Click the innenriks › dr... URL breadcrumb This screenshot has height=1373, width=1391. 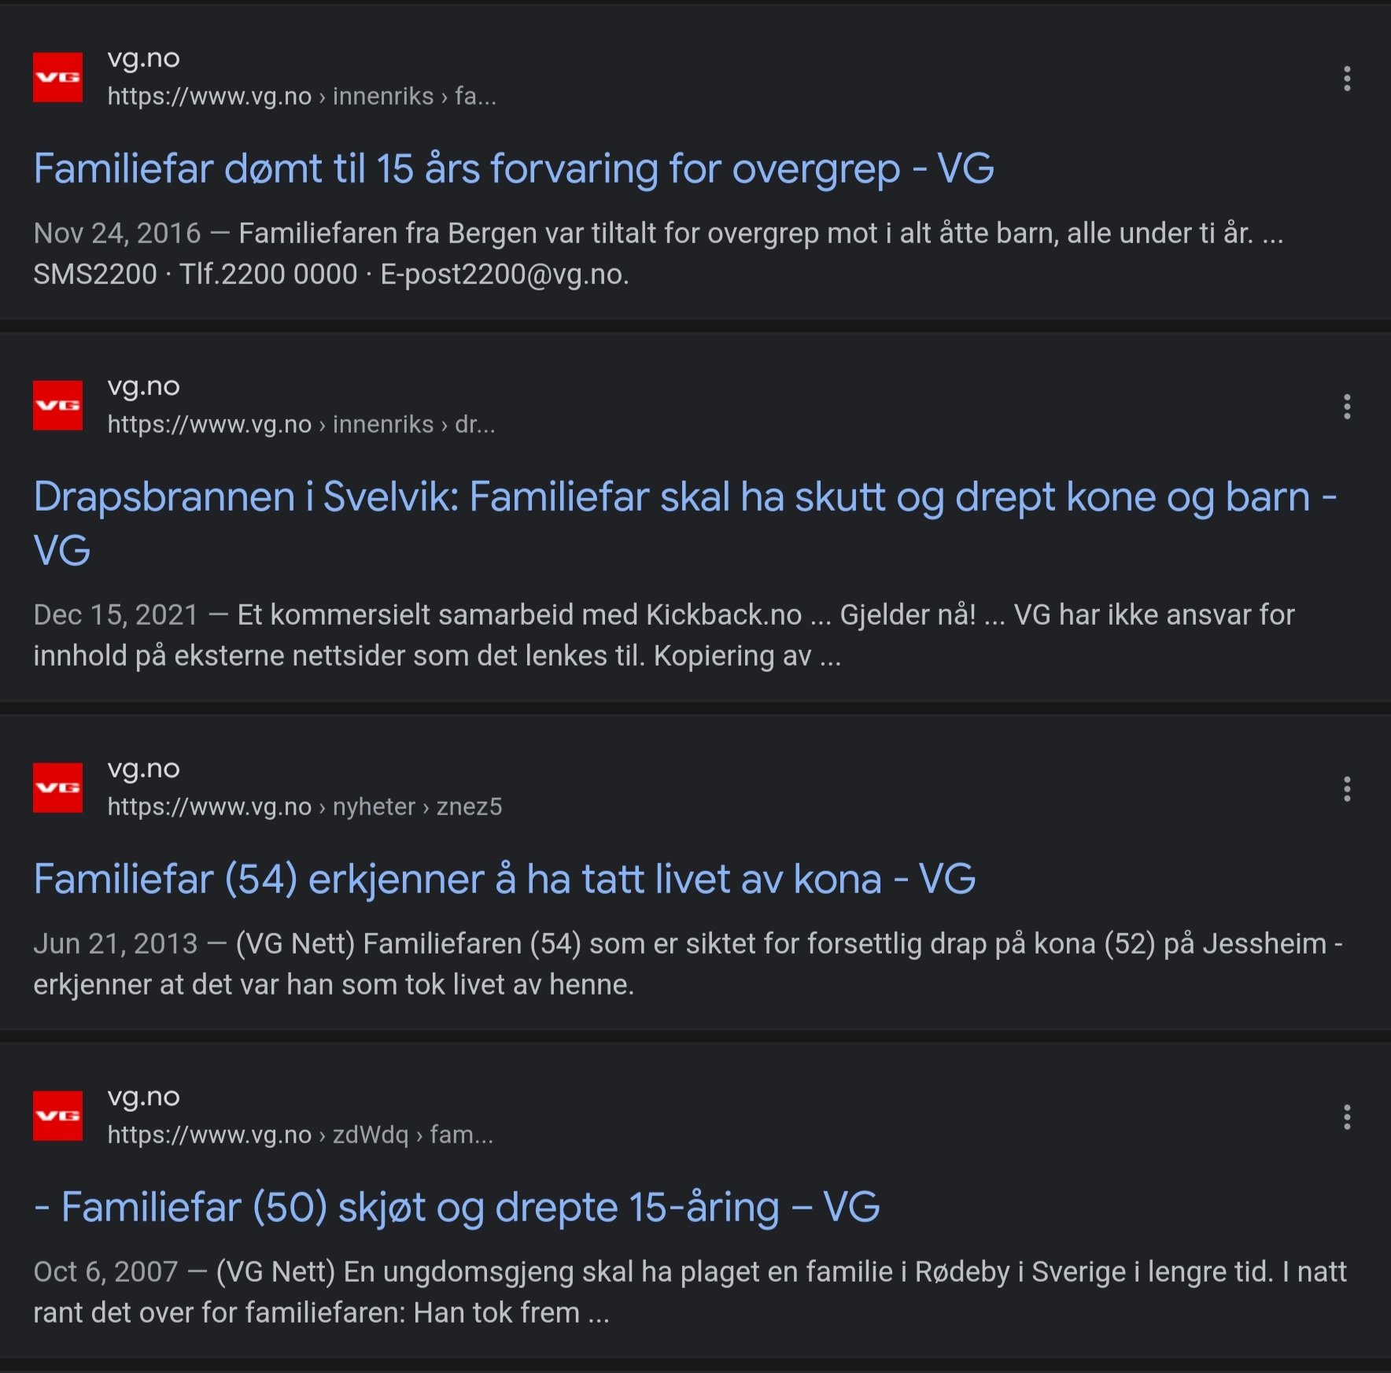301,424
